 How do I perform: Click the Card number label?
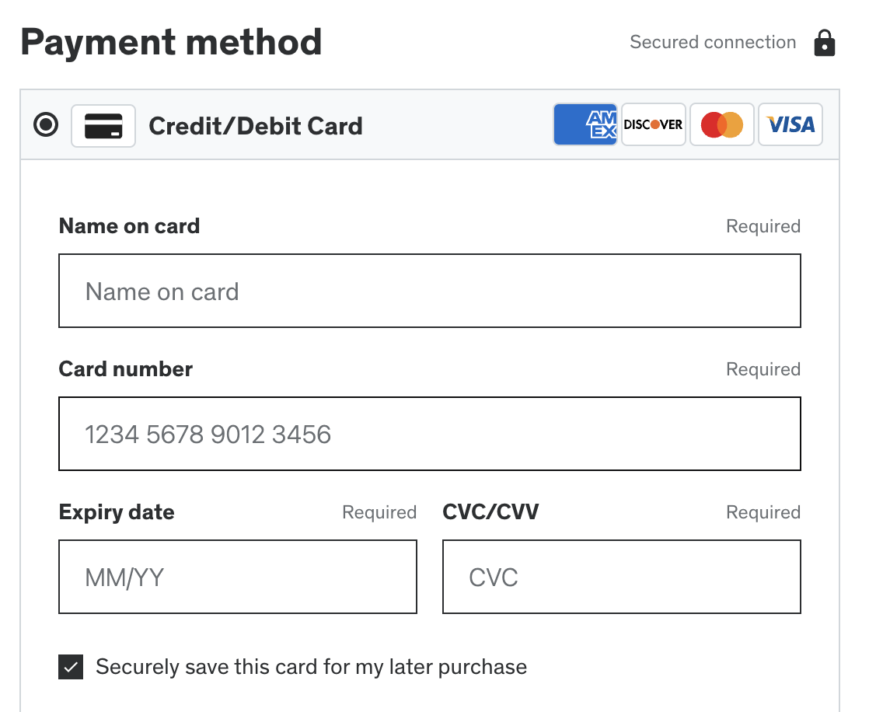click(125, 369)
